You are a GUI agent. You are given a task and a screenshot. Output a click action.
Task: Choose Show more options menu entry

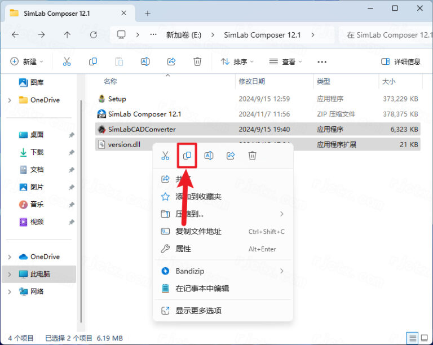pos(198,310)
